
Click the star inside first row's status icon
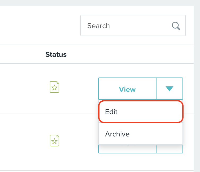coord(54,88)
